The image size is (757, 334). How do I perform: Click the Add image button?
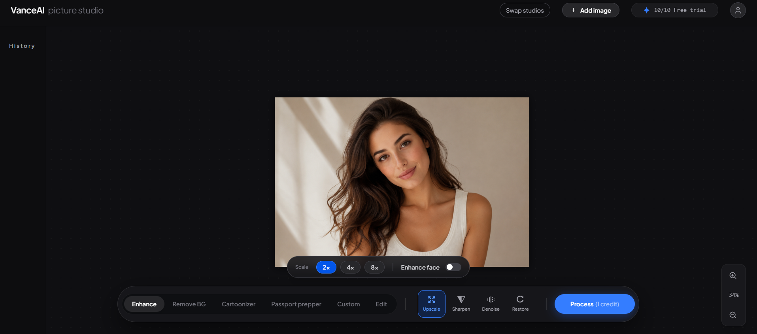pos(591,10)
